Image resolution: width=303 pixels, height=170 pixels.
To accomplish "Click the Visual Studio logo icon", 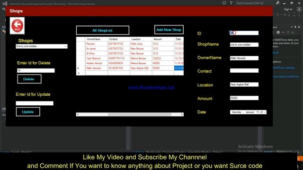I will click(x=5, y=3).
